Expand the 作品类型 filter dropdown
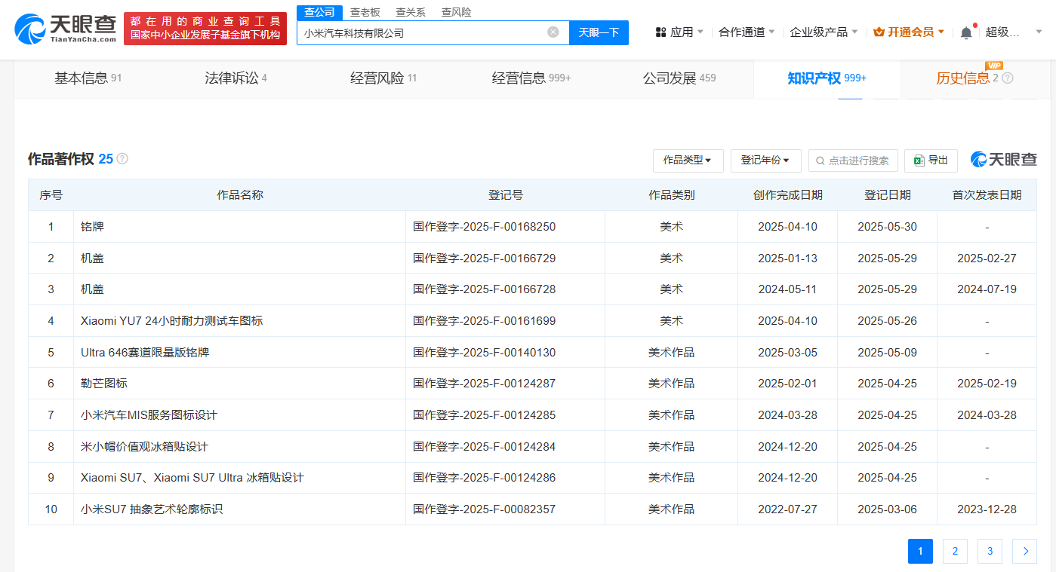The height and width of the screenshot is (572, 1056). (688, 161)
